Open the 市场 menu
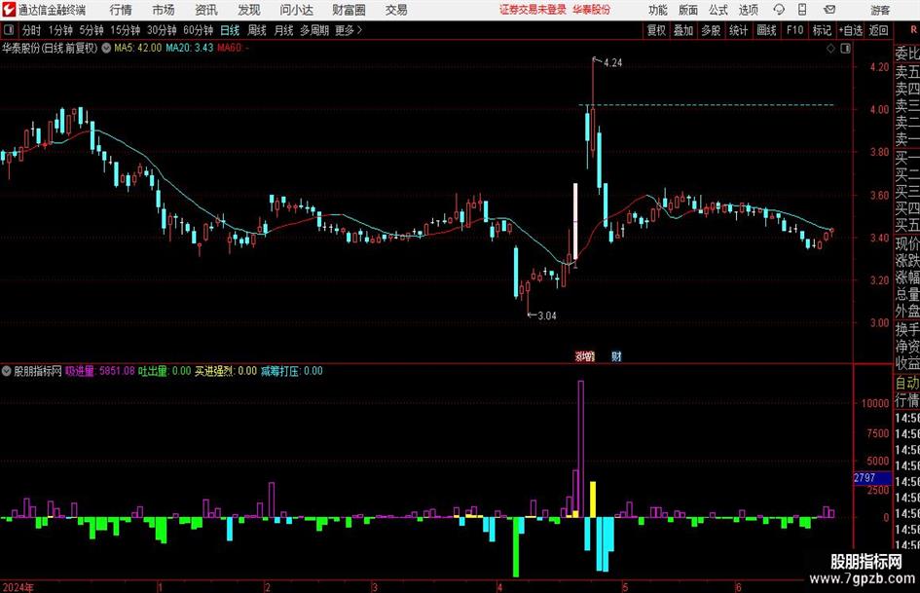Image resolution: width=920 pixels, height=593 pixels. [x=164, y=10]
